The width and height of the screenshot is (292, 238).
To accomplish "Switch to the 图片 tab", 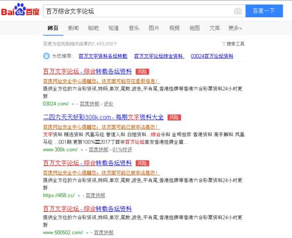I will pos(154,28).
